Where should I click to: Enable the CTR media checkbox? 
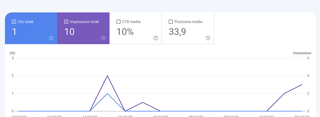pos(118,22)
